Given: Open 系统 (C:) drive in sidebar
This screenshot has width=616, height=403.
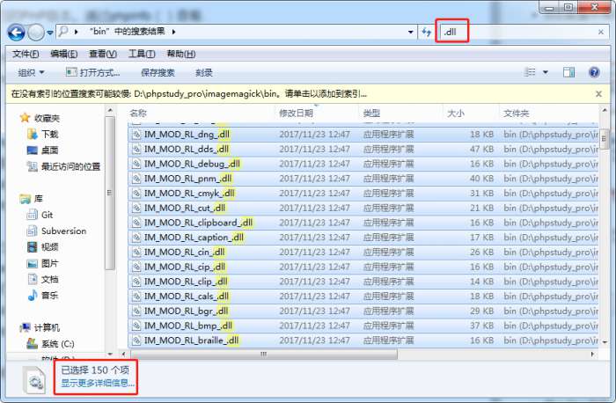Looking at the screenshot, I should click(50, 344).
